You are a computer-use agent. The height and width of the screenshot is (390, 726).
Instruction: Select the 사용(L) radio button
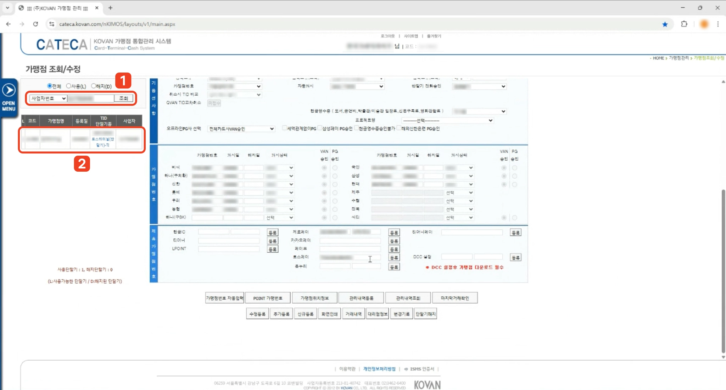point(68,86)
